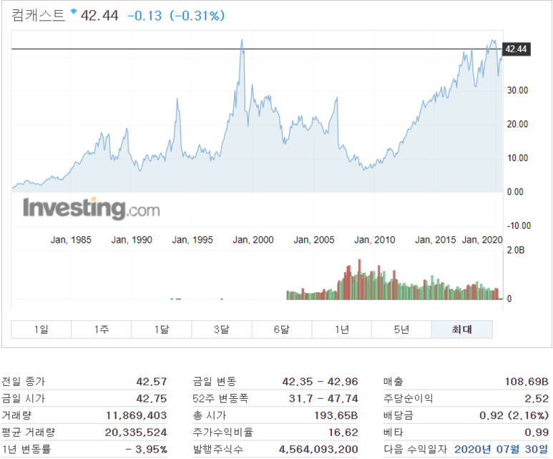Image resolution: width=553 pixels, height=459 pixels.
Task: Switch chart to 3달 range
Action: 222,329
